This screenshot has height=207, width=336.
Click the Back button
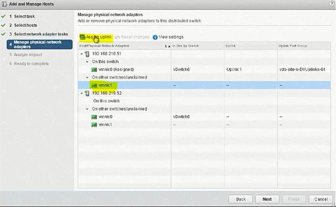241,199
